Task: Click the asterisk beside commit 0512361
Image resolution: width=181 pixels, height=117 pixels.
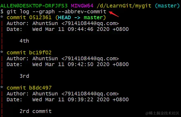Action: (x=2, y=17)
